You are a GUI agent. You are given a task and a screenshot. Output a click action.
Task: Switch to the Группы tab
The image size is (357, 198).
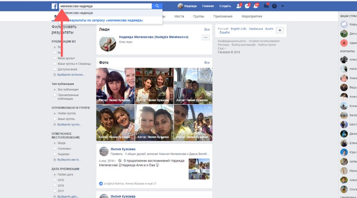[x=198, y=16]
